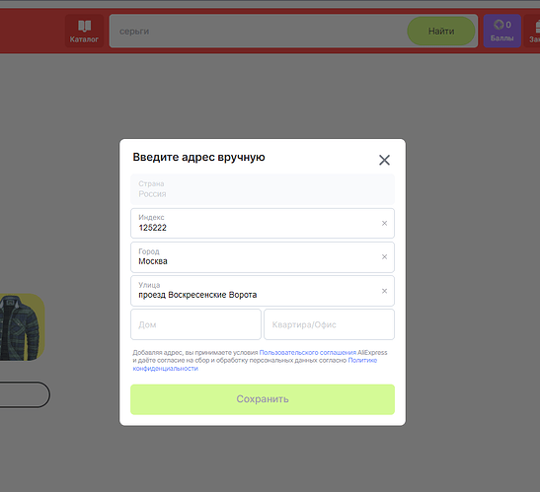540x492 pixels.
Task: Click the disabled Страна Россия field
Action: [x=263, y=189]
